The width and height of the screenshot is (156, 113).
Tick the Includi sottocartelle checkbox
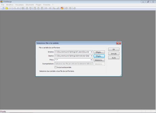tap(56, 67)
